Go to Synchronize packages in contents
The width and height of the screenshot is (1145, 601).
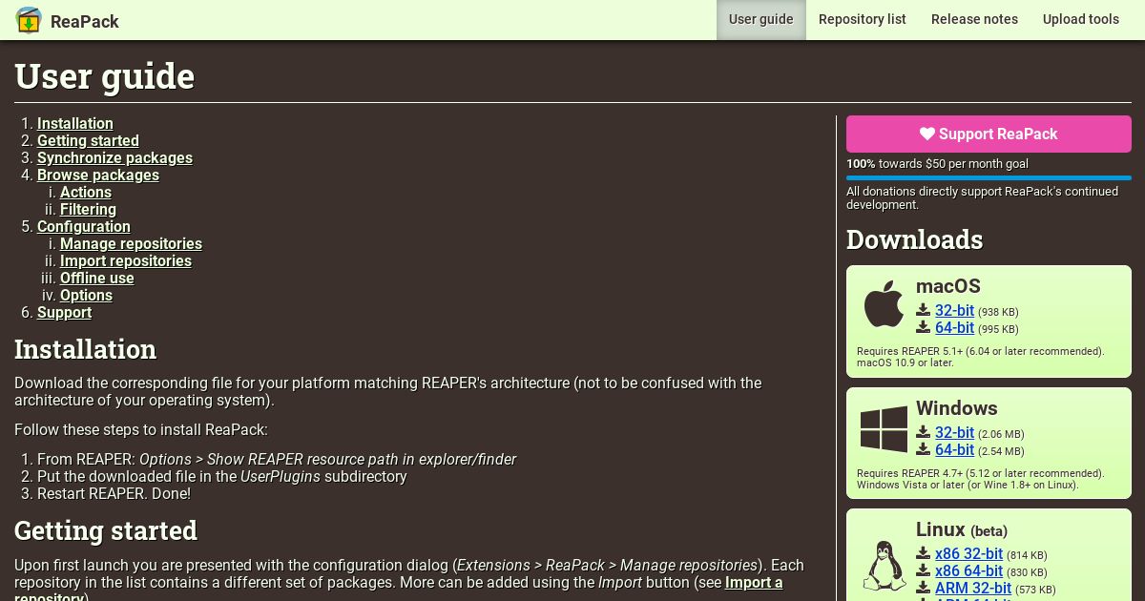coord(114,157)
